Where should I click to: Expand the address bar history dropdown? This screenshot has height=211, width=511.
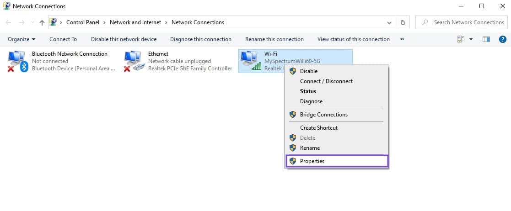[x=389, y=22]
